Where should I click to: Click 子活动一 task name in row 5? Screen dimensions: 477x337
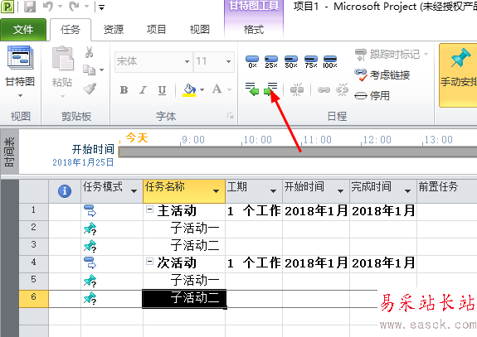195,280
